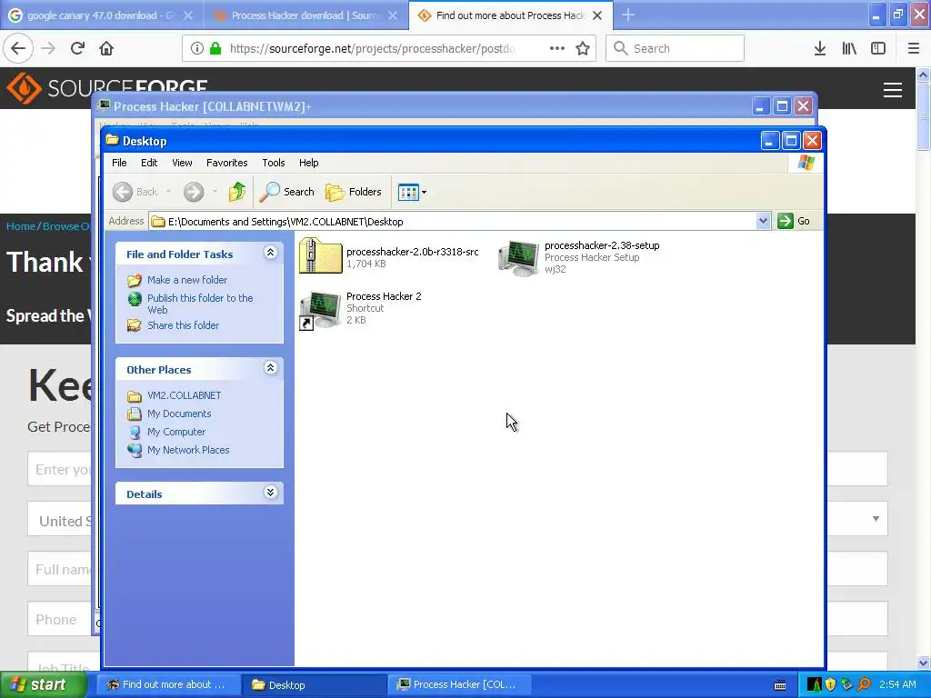This screenshot has width=931, height=698.
Task: Open the Firefox Library icon
Action: pyautogui.click(x=849, y=48)
